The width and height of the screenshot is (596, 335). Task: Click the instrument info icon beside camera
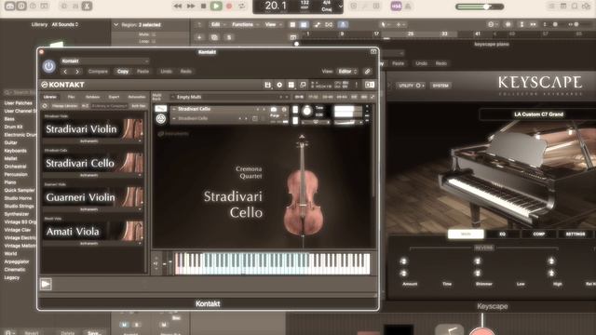pos(284,110)
